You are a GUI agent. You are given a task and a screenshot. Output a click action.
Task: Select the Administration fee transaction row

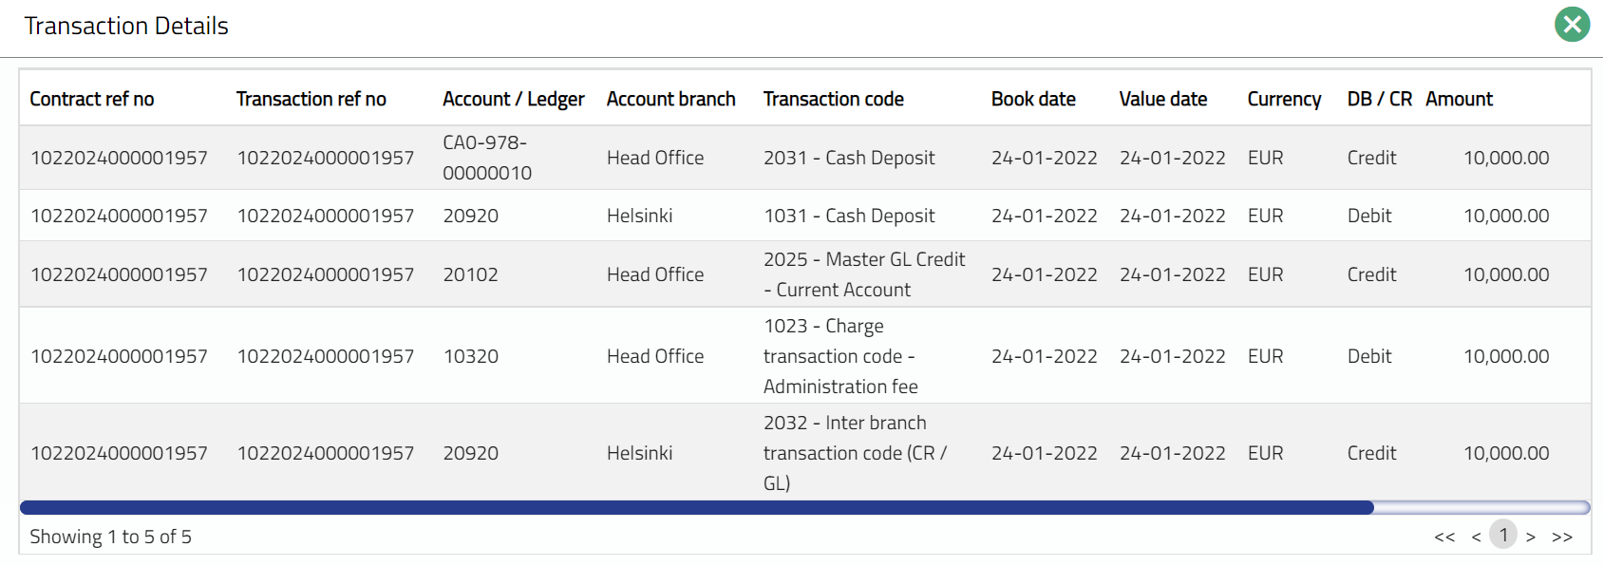840,356
